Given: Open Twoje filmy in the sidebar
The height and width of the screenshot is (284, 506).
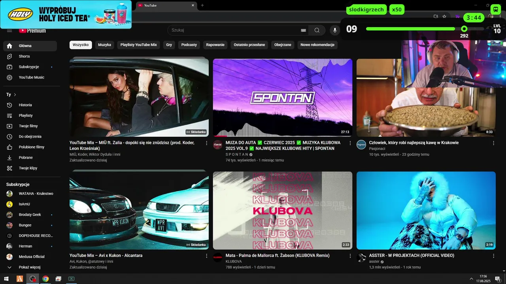Looking at the screenshot, I should [x=30, y=126].
